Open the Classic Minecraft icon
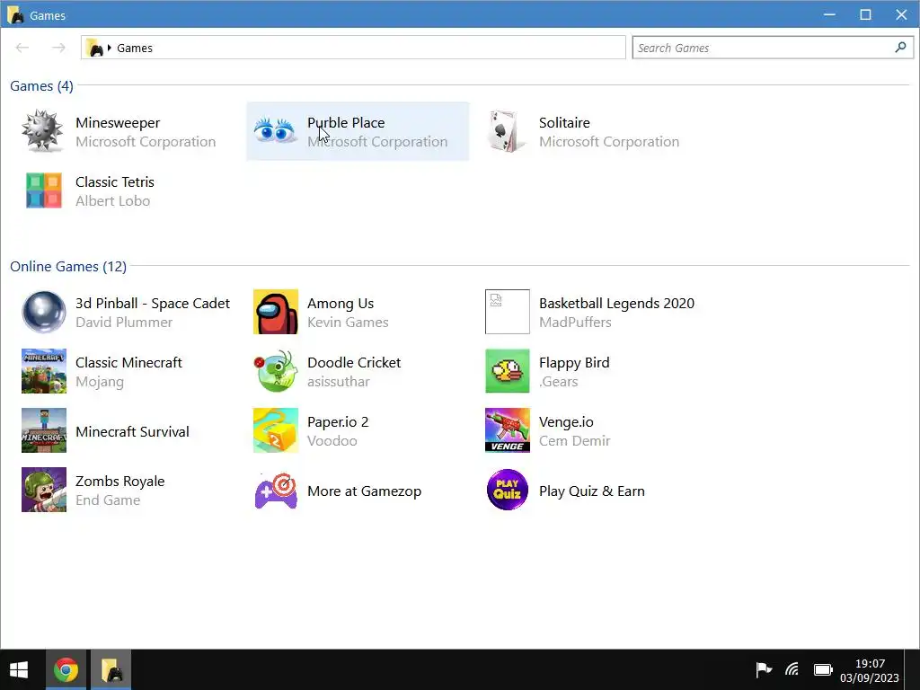920x690 pixels. (x=44, y=371)
